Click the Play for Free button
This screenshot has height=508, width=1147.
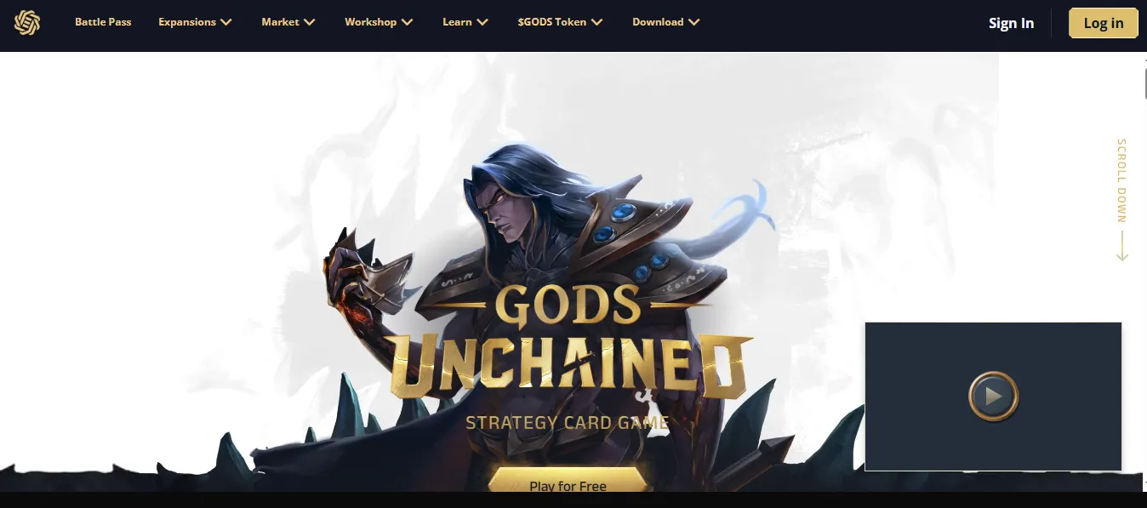(x=568, y=480)
